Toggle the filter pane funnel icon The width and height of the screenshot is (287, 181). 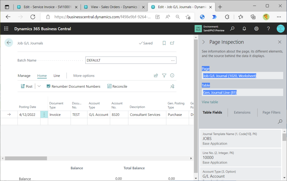pos(164,75)
